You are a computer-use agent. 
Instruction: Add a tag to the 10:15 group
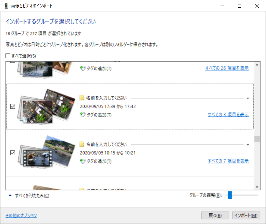point(96,161)
